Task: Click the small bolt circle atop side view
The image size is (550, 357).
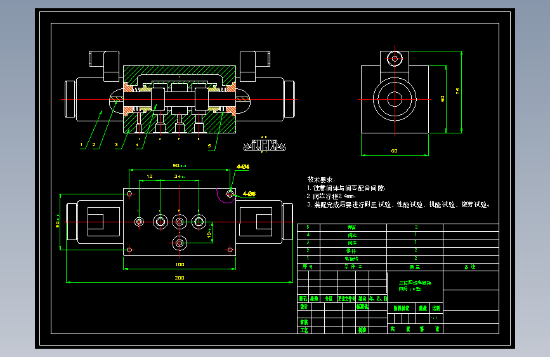Action: (x=395, y=58)
